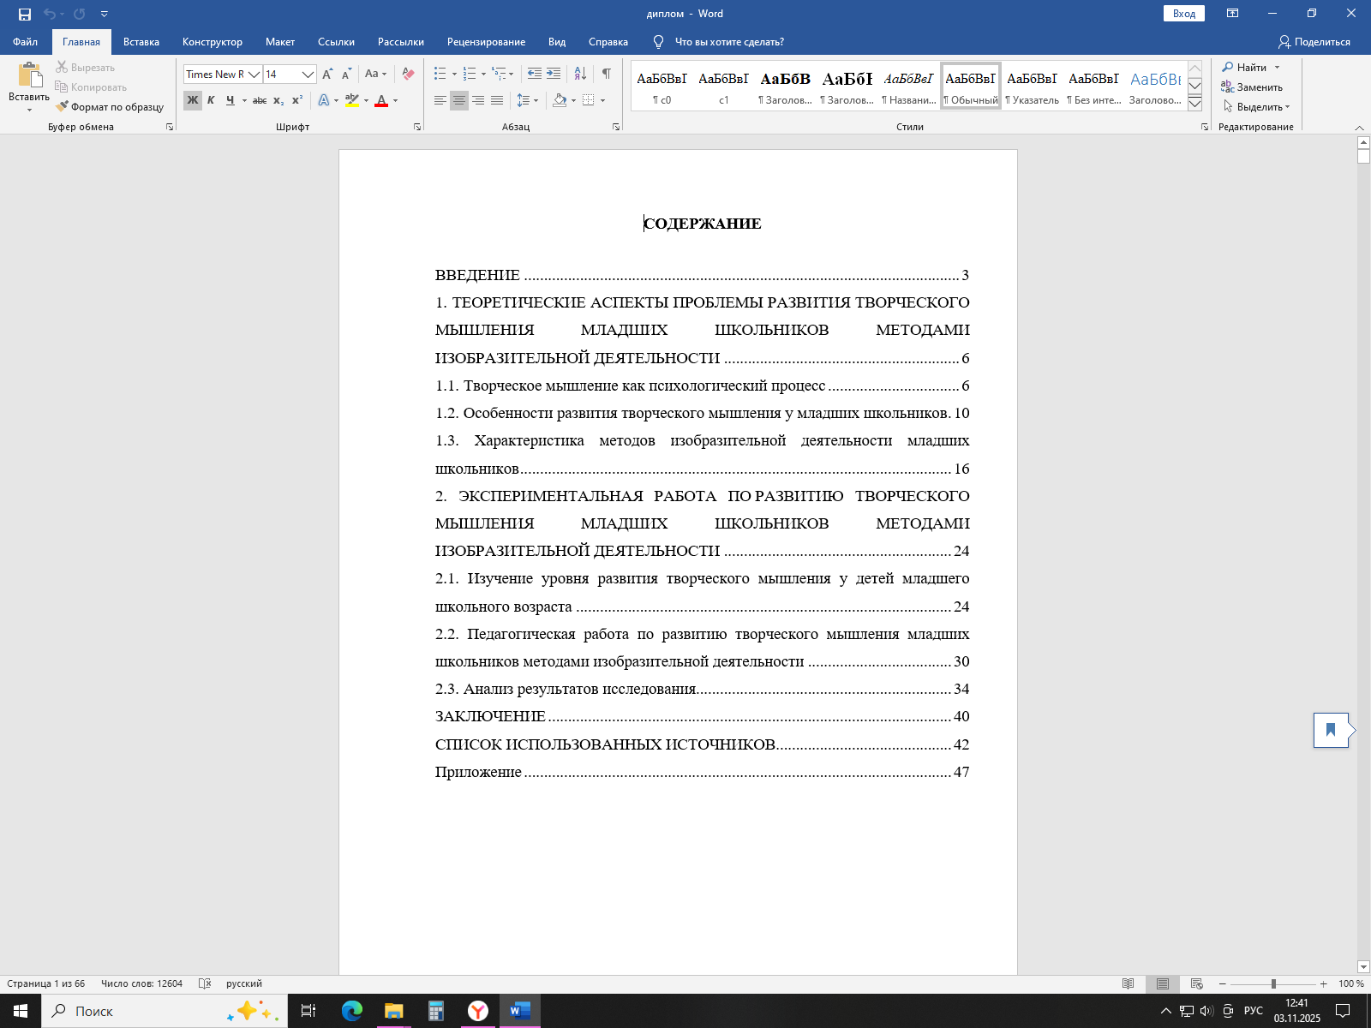Click the zoom slider in status bar
The image size is (1371, 1028).
coord(1273,983)
